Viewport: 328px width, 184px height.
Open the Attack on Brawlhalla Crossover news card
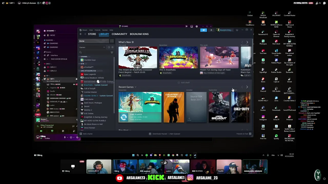coord(138,57)
